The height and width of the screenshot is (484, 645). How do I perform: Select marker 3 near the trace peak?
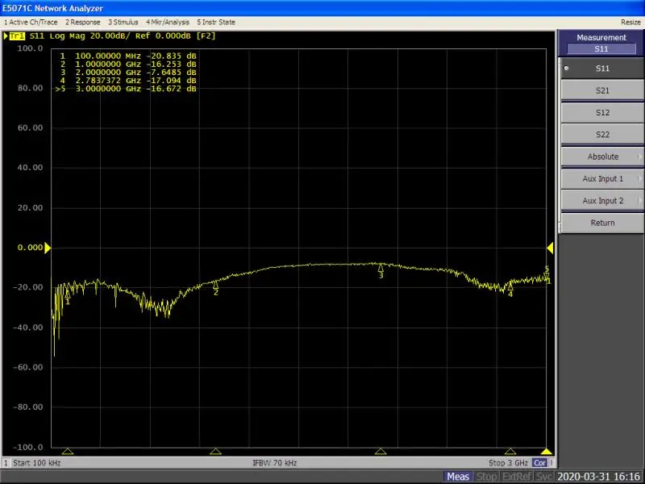pos(381,269)
